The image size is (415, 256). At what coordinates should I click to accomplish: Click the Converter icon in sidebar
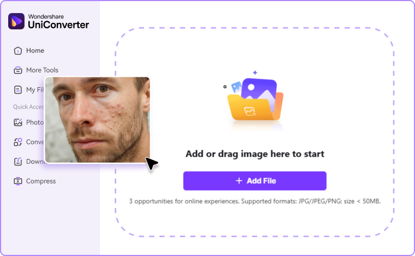pyautogui.click(x=17, y=142)
